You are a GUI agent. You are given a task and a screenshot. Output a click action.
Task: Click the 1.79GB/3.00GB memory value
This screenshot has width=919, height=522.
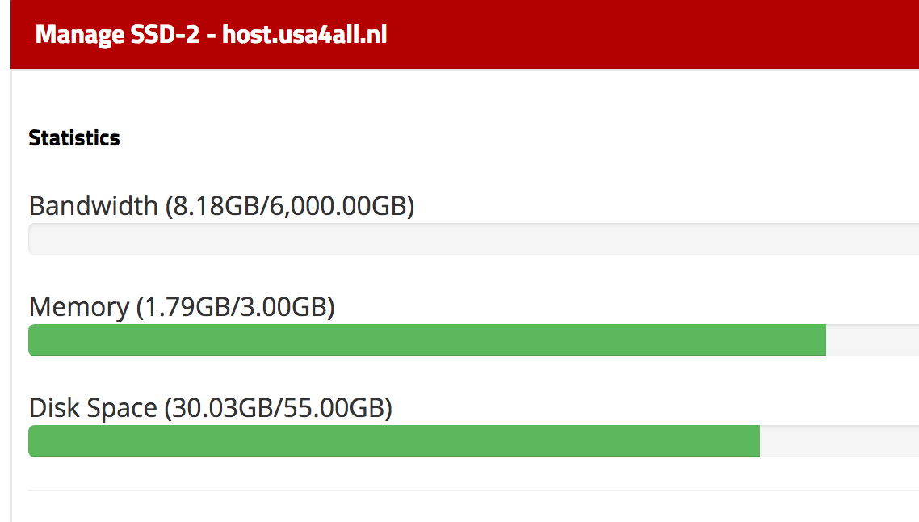235,307
